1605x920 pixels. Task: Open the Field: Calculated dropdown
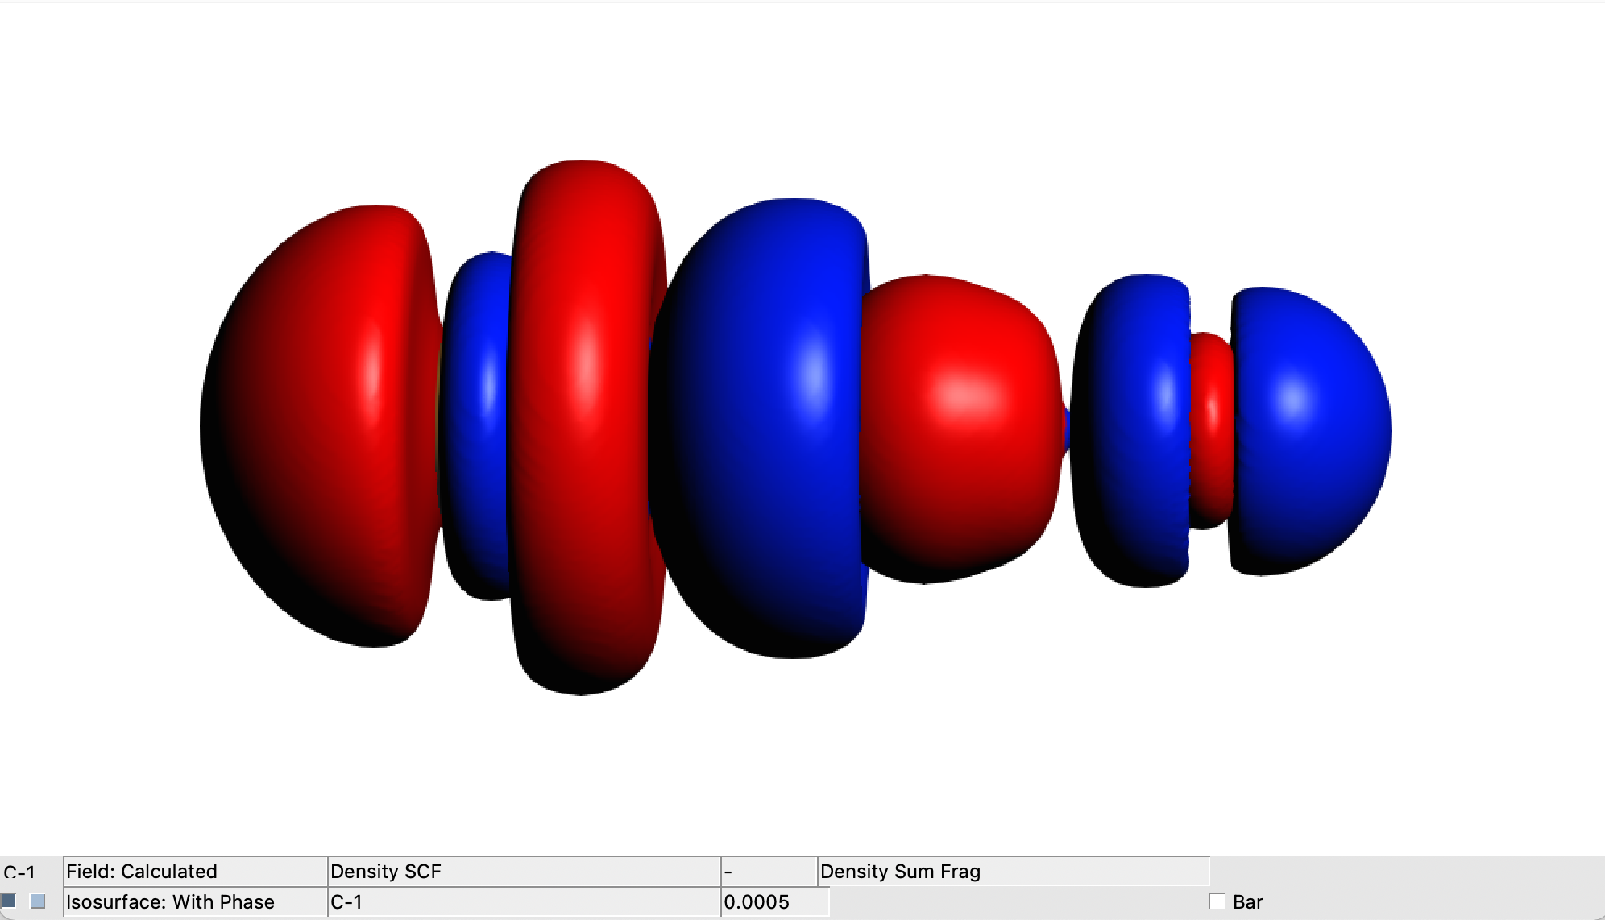click(x=195, y=872)
